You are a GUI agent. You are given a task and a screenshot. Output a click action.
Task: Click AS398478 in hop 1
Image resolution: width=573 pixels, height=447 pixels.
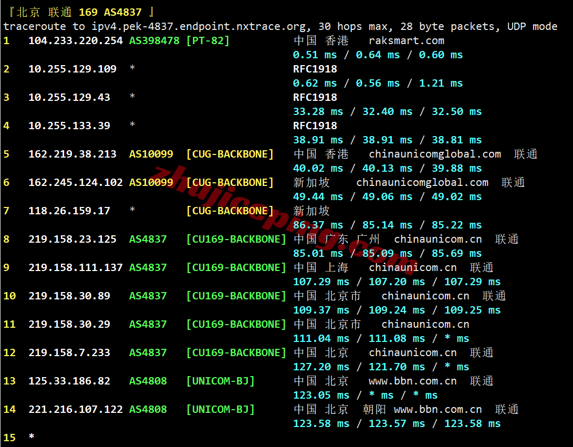(x=154, y=40)
